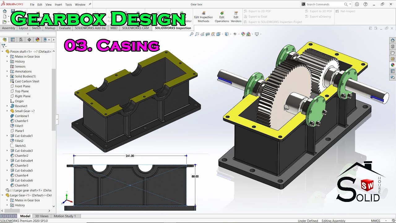Switch to the MBD tab
396x223 pixels.
point(114,28)
